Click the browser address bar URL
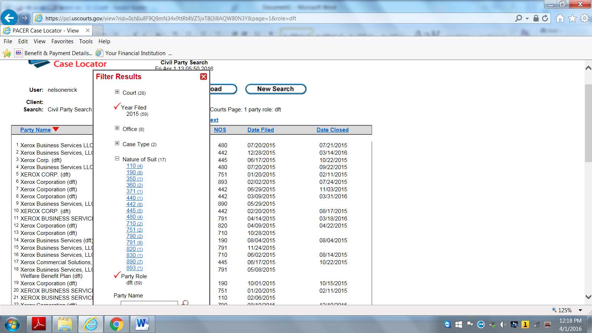The width and height of the screenshot is (592, 333). [171, 18]
